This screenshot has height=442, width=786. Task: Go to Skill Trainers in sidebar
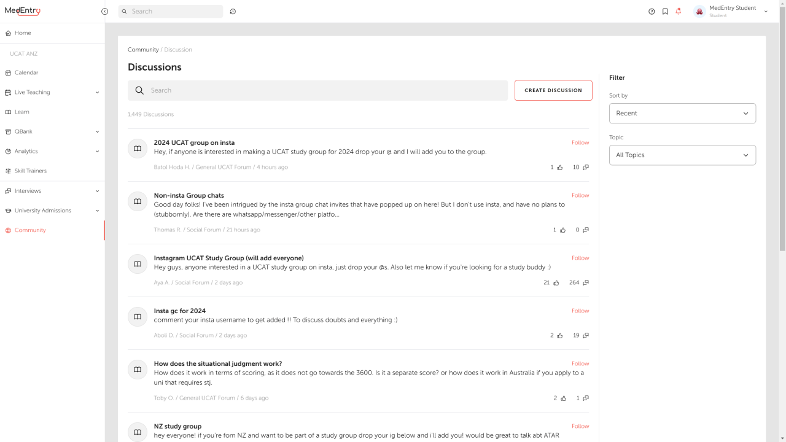[31, 171]
